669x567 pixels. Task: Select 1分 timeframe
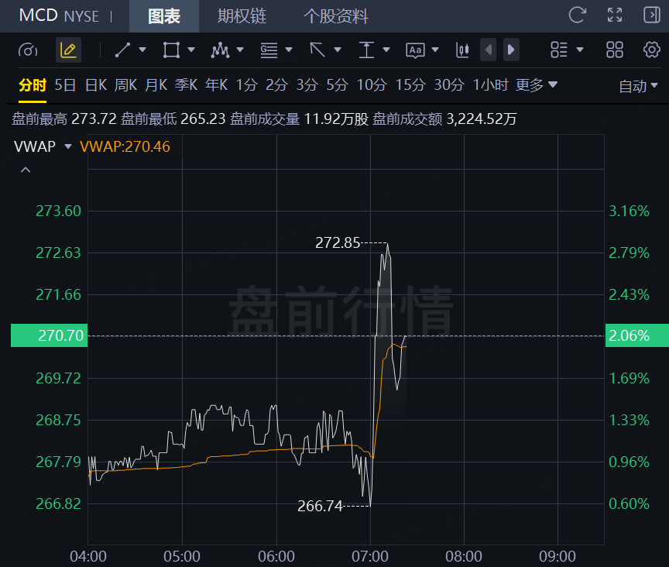point(247,85)
